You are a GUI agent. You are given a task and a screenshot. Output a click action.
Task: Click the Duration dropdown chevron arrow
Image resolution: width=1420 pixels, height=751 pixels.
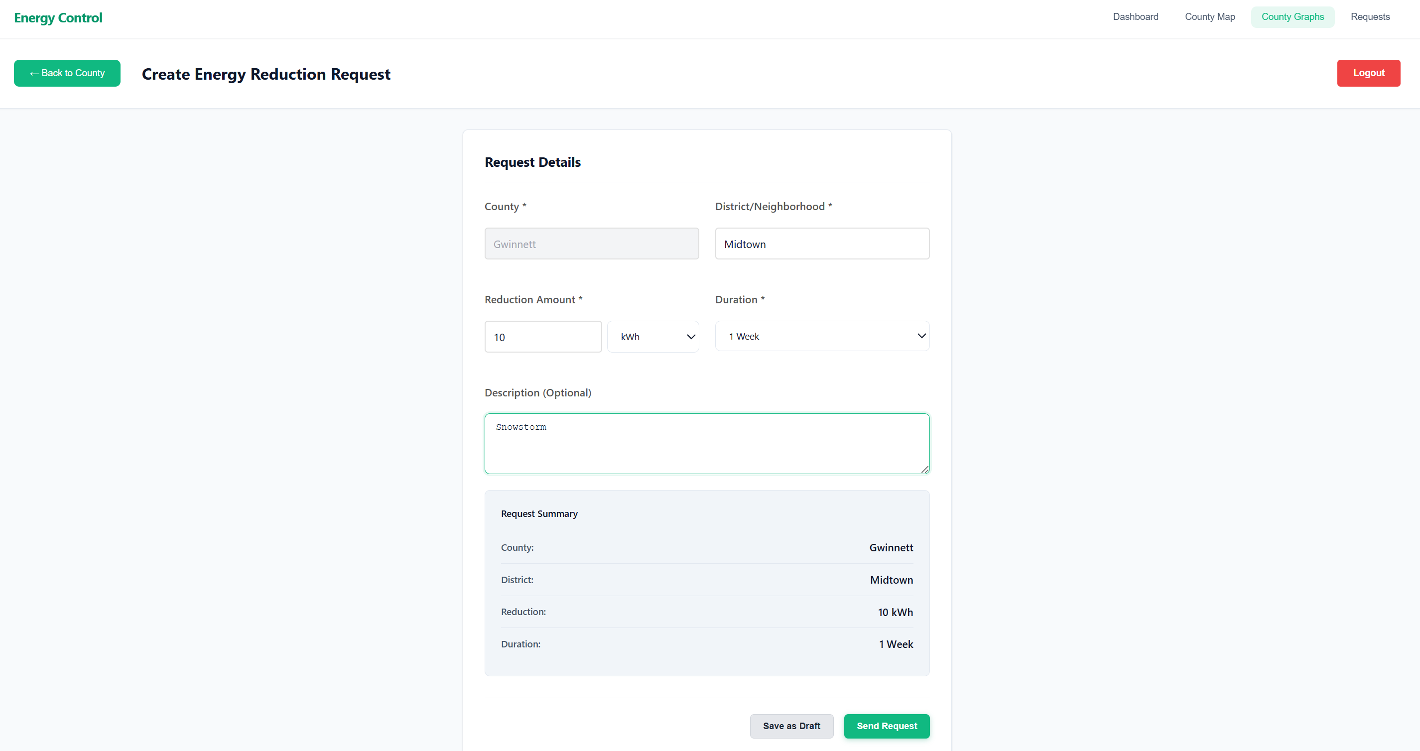(x=920, y=336)
